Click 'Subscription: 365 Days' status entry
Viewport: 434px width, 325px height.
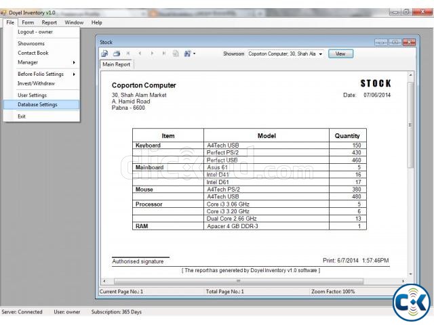[x=116, y=311]
